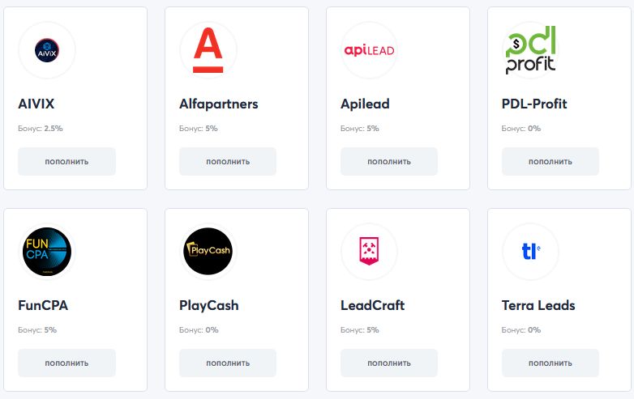Select the Terra Leads title text
This screenshot has height=399, width=634.
(538, 305)
